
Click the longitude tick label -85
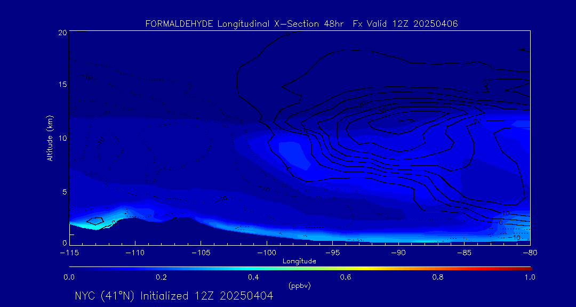464,253
